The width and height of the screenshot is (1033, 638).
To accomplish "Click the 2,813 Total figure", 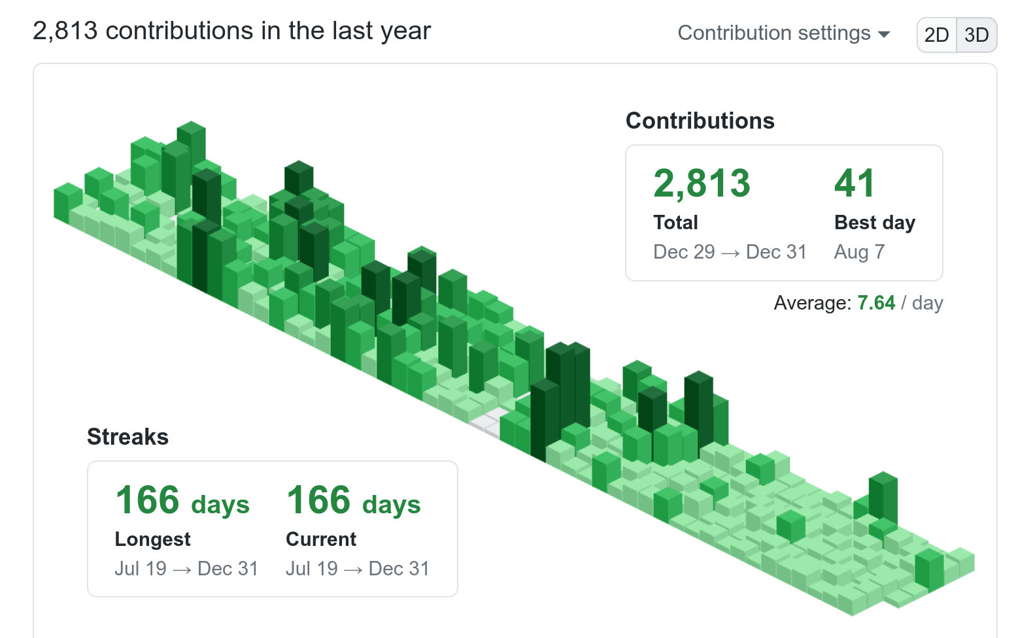I will point(702,183).
